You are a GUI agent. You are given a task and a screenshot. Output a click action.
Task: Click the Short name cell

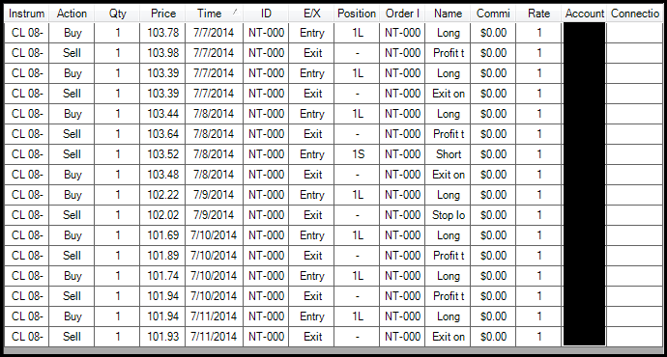(448, 154)
